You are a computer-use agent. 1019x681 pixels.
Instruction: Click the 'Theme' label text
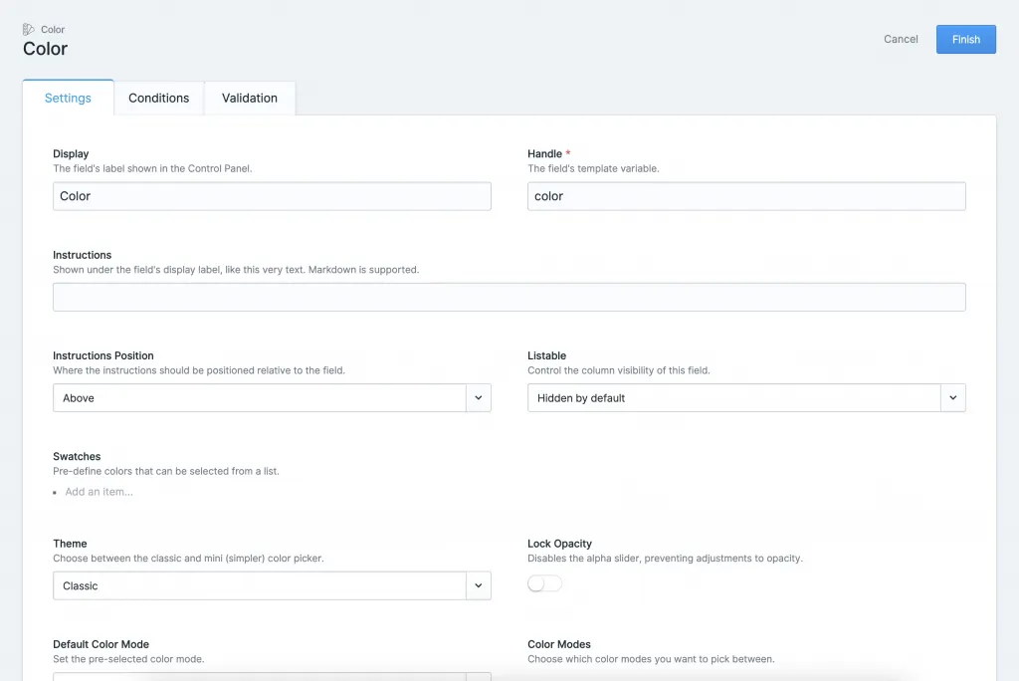tap(70, 544)
